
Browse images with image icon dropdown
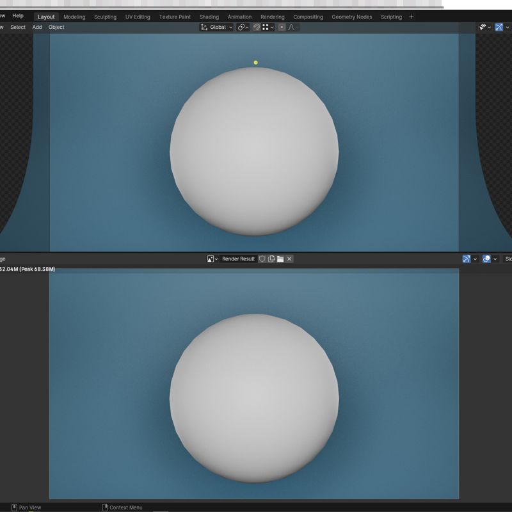pyautogui.click(x=212, y=259)
